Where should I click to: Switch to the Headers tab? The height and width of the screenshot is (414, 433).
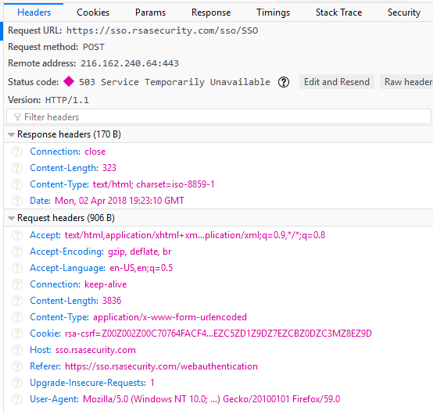[x=34, y=12]
